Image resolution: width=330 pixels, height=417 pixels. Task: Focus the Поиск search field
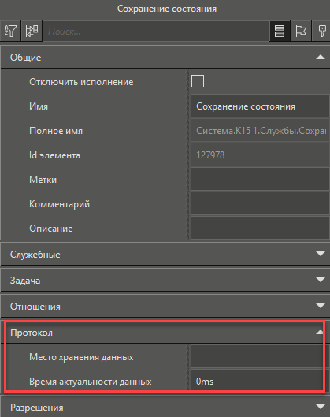point(156,32)
